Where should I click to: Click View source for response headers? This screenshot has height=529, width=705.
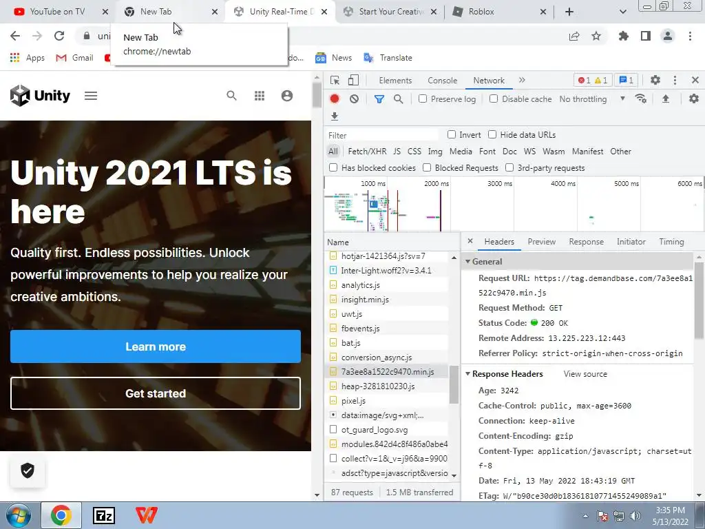pyautogui.click(x=585, y=374)
